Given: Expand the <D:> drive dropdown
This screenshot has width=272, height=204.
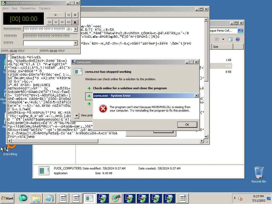Looking at the screenshot, I should pos(75,29).
